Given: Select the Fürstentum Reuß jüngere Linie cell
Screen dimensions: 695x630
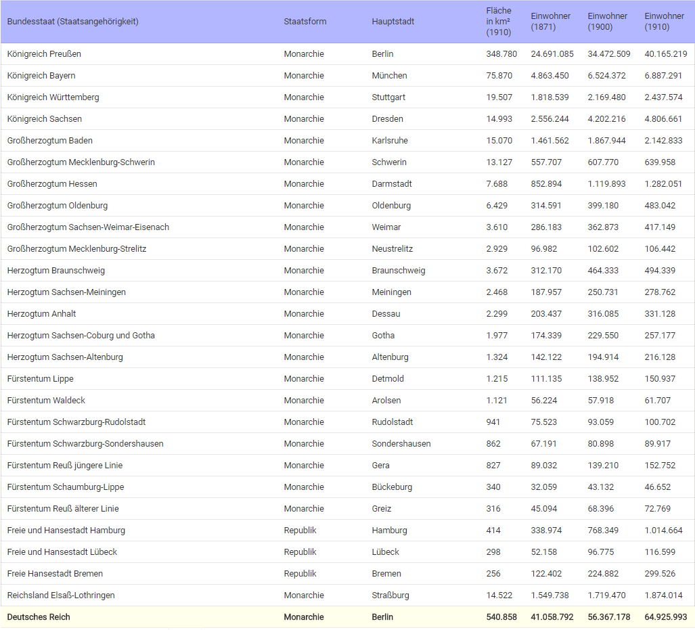Looking at the screenshot, I should 65,465.
